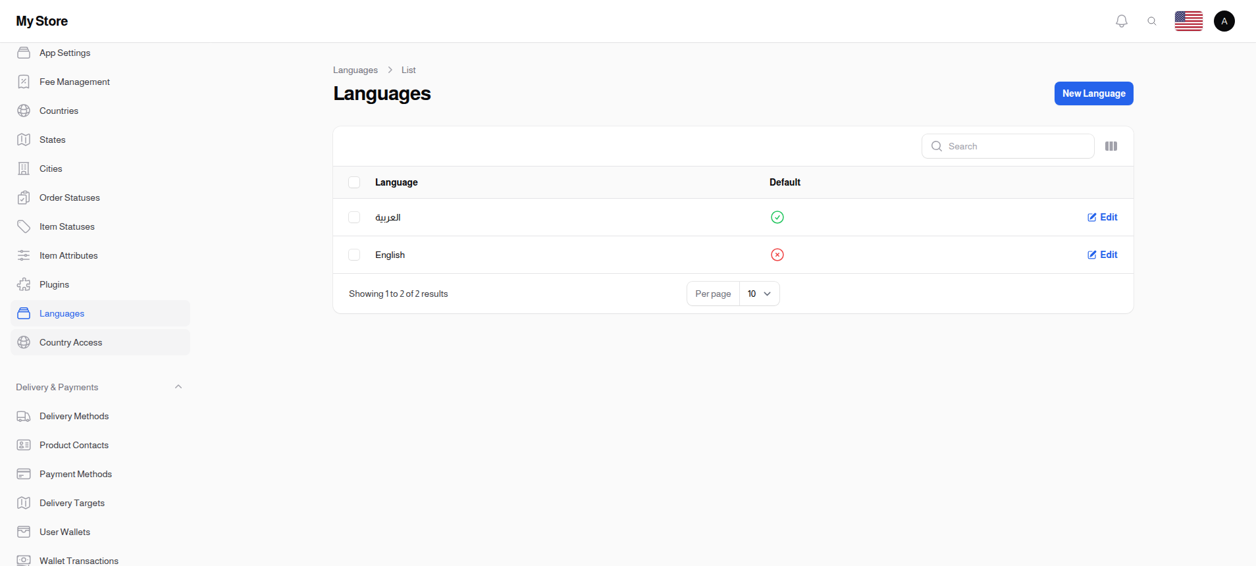Edit the العربية language

tap(1103, 217)
